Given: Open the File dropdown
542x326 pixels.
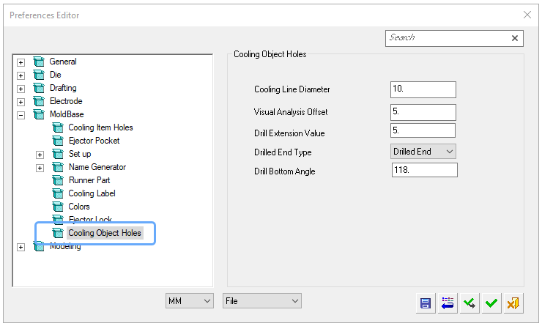Looking at the screenshot, I should click(262, 301).
